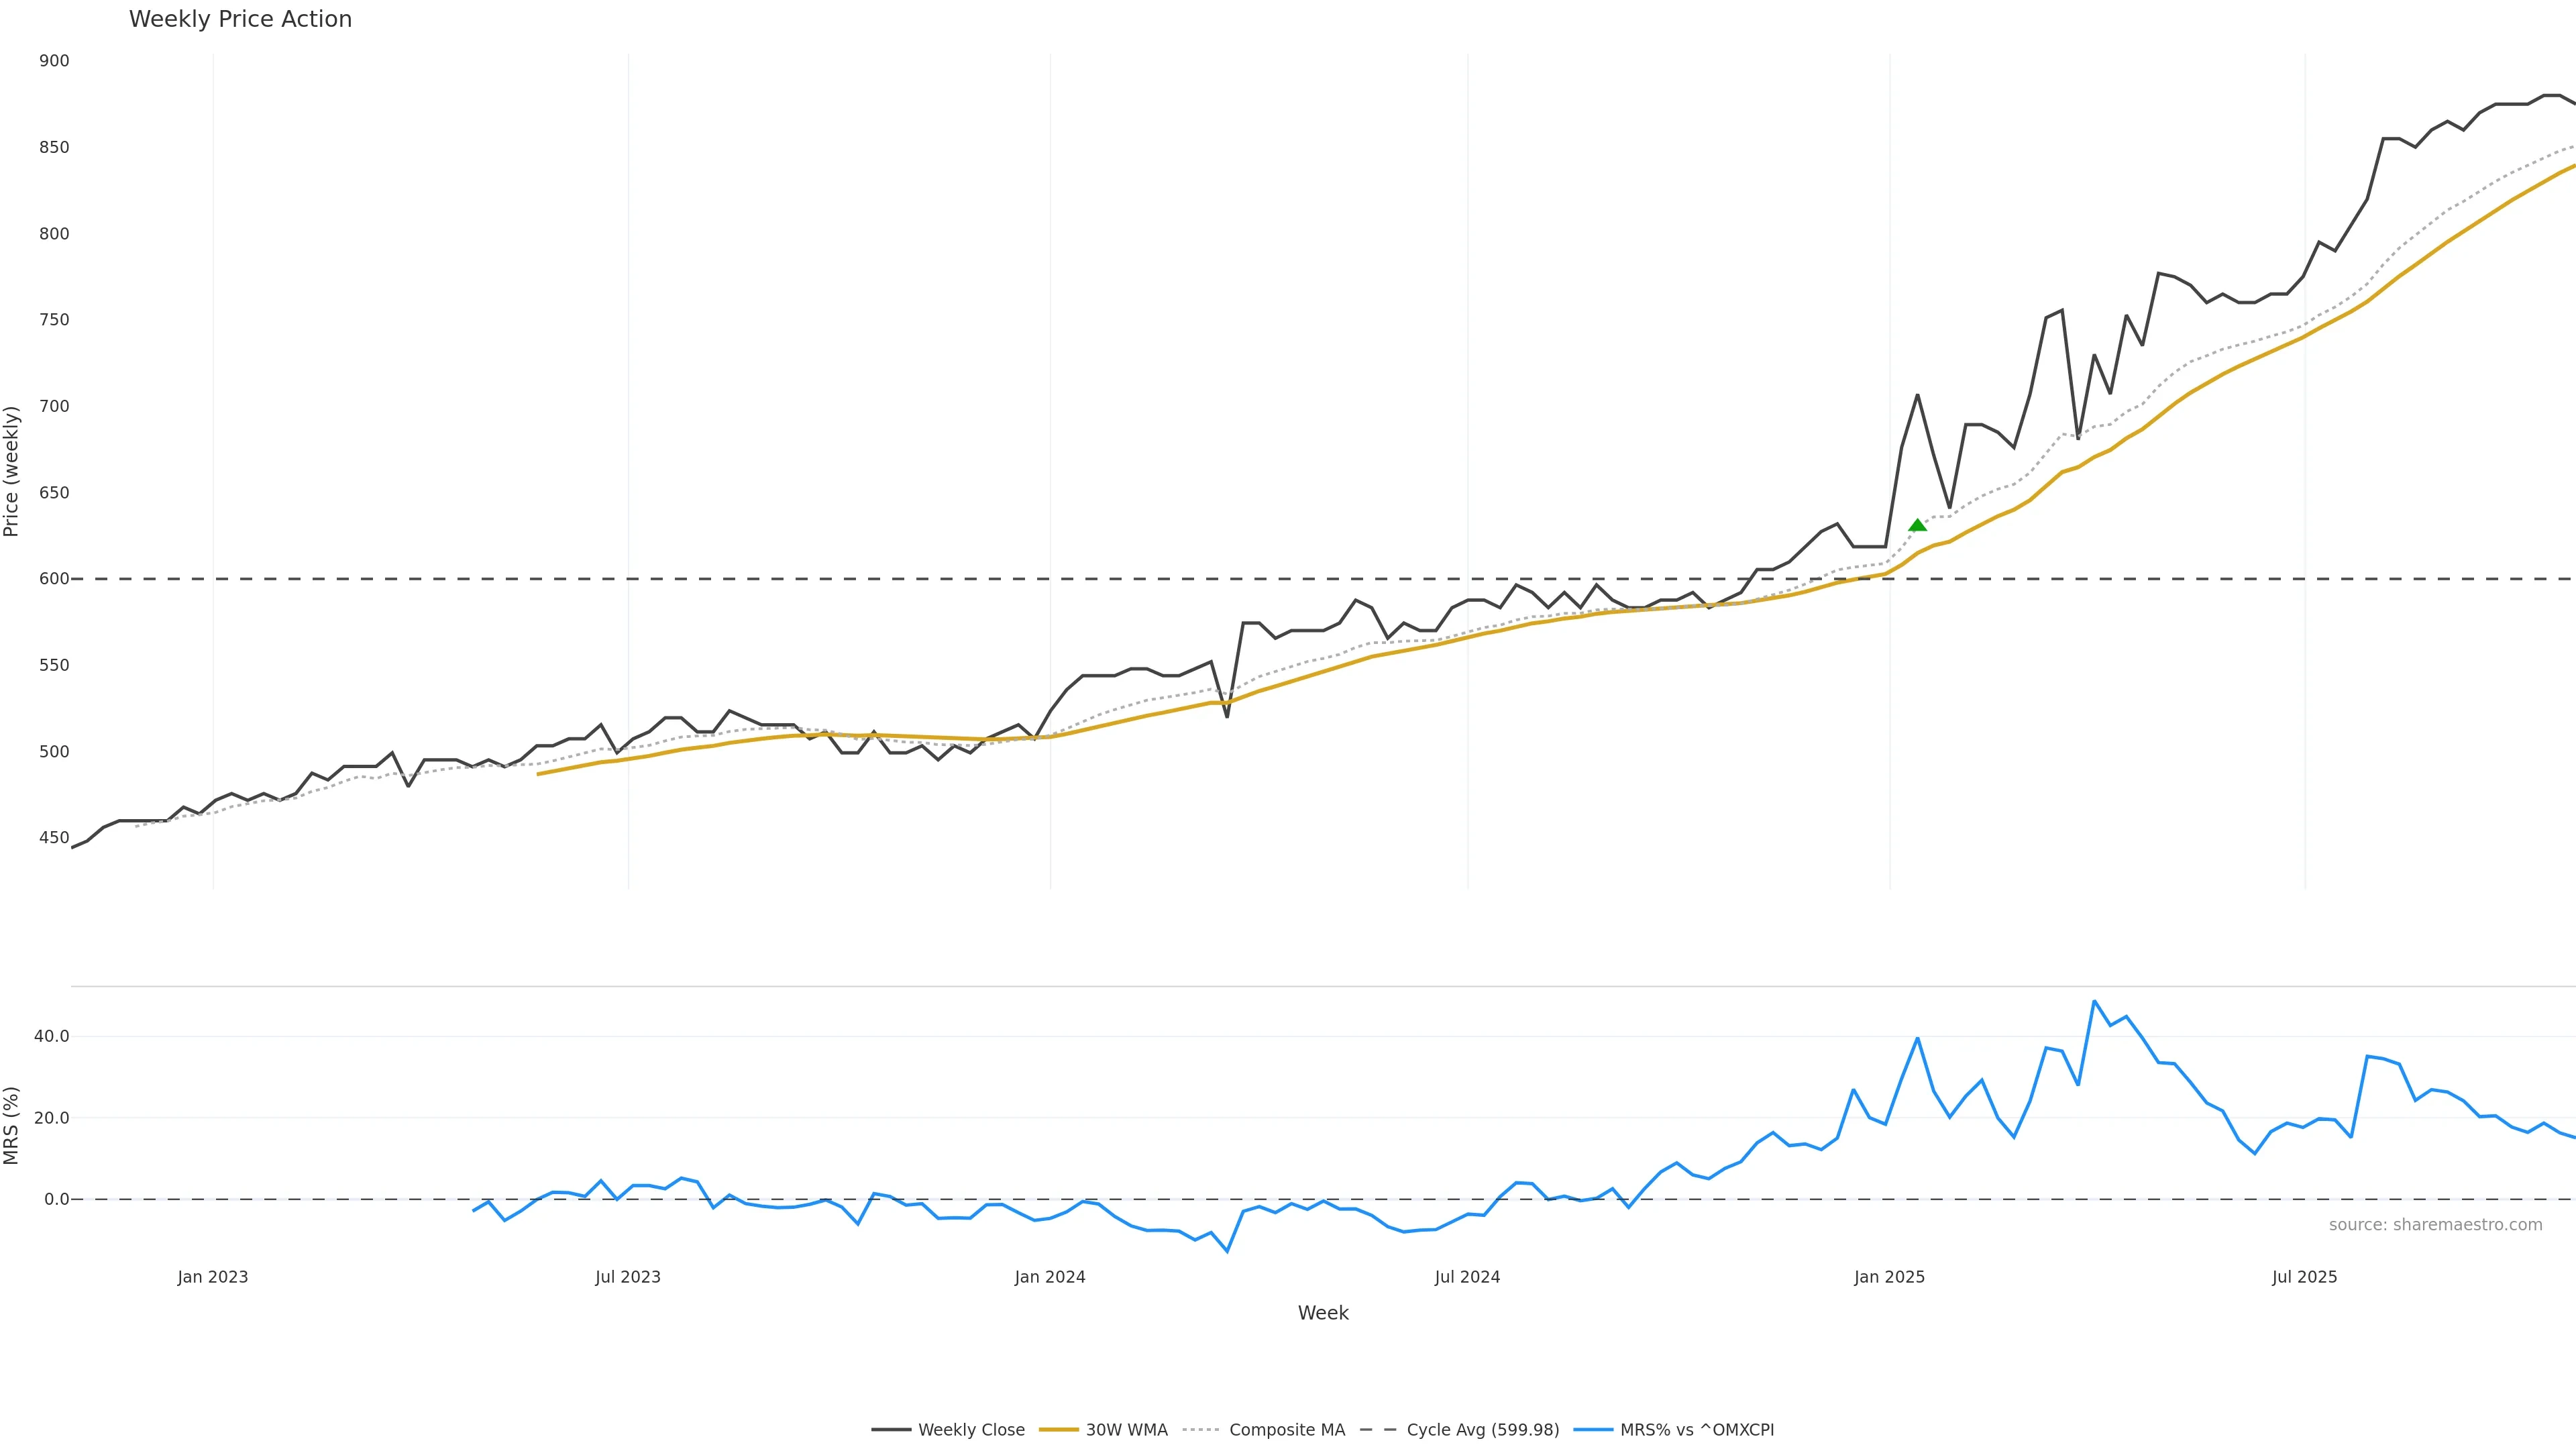The image size is (2576, 1449).
Task: Click the dotted Composite MA legend swatch
Action: click(x=1202, y=1430)
